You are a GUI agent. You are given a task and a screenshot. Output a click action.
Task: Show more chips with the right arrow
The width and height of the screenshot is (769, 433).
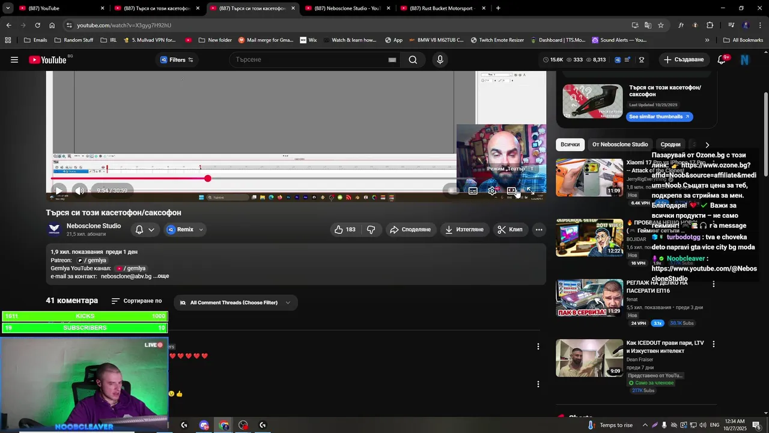coord(707,145)
